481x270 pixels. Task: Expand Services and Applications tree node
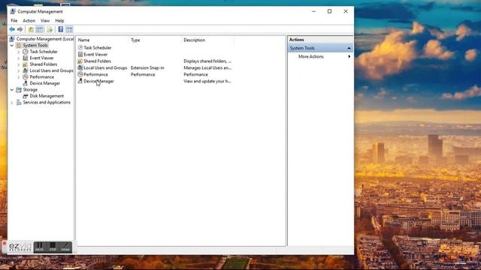click(12, 103)
